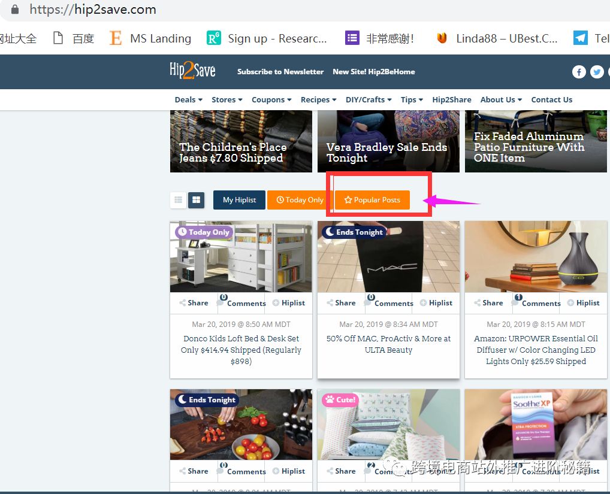The image size is (610, 494).
Task: Open the Donco Kids loft bed image
Action: point(241,257)
